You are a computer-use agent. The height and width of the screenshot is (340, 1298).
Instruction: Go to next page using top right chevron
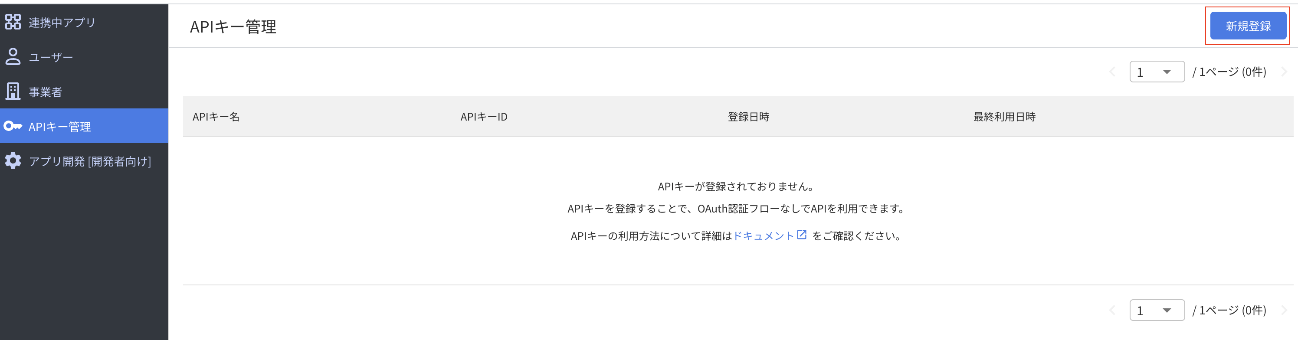tap(1284, 72)
